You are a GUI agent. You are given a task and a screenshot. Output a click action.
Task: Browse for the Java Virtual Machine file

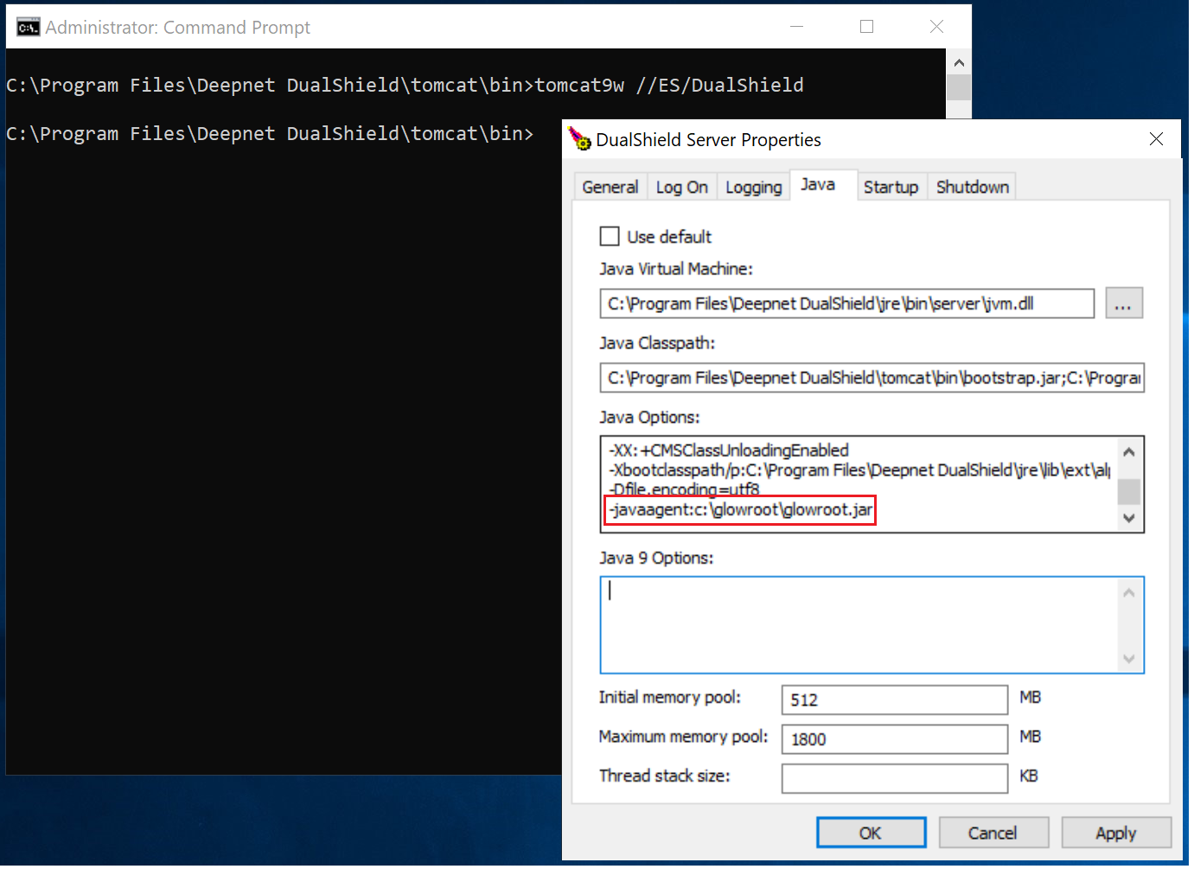[x=1123, y=304]
